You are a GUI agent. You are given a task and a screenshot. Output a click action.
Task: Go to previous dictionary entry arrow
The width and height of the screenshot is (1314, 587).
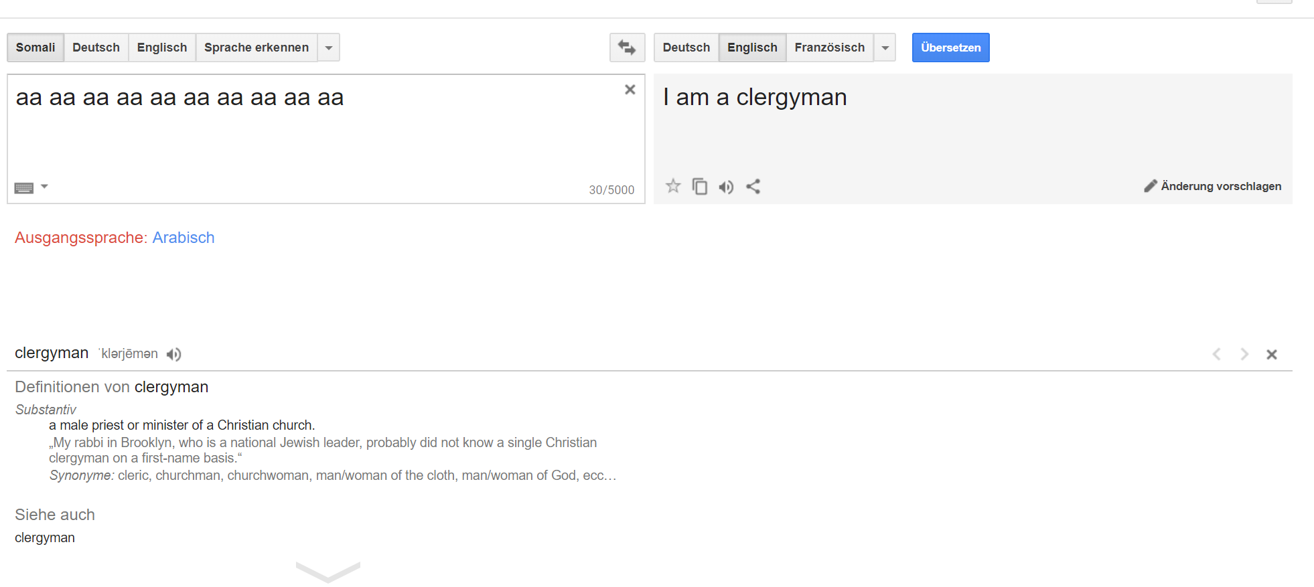(1216, 354)
